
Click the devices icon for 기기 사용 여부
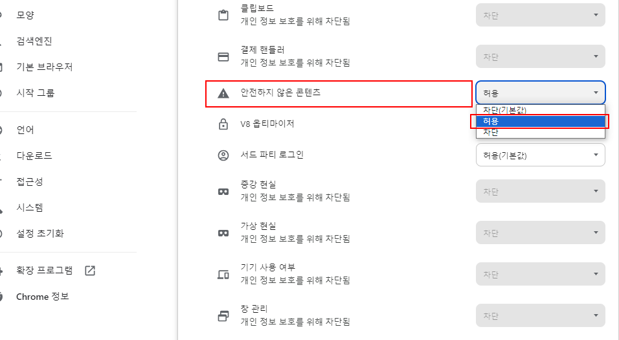223,275
